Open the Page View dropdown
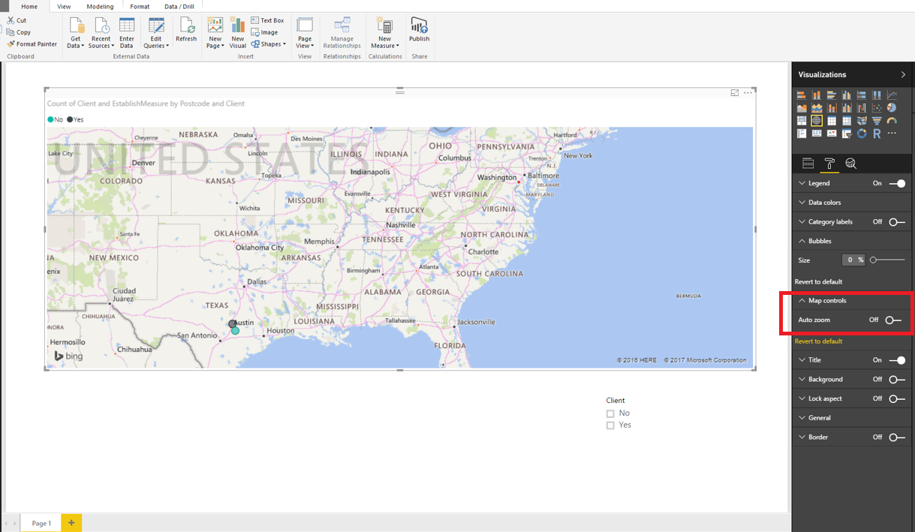 [305, 32]
